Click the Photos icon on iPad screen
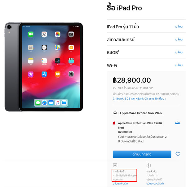 58,34
